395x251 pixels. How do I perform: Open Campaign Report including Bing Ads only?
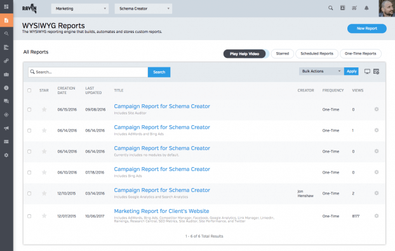[162, 170]
